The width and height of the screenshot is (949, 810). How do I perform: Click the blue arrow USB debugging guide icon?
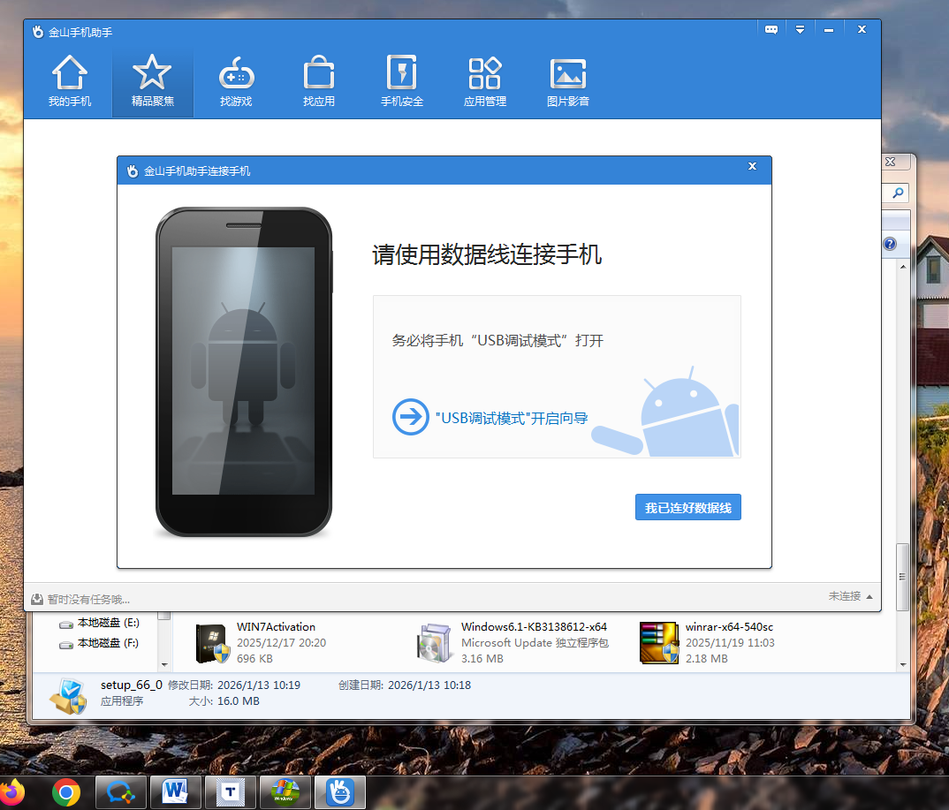(x=410, y=417)
